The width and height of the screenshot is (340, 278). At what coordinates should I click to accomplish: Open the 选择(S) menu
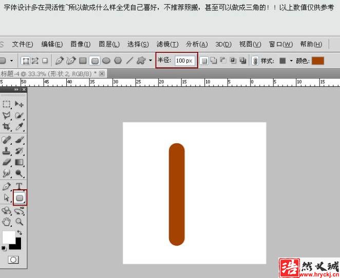138,45
